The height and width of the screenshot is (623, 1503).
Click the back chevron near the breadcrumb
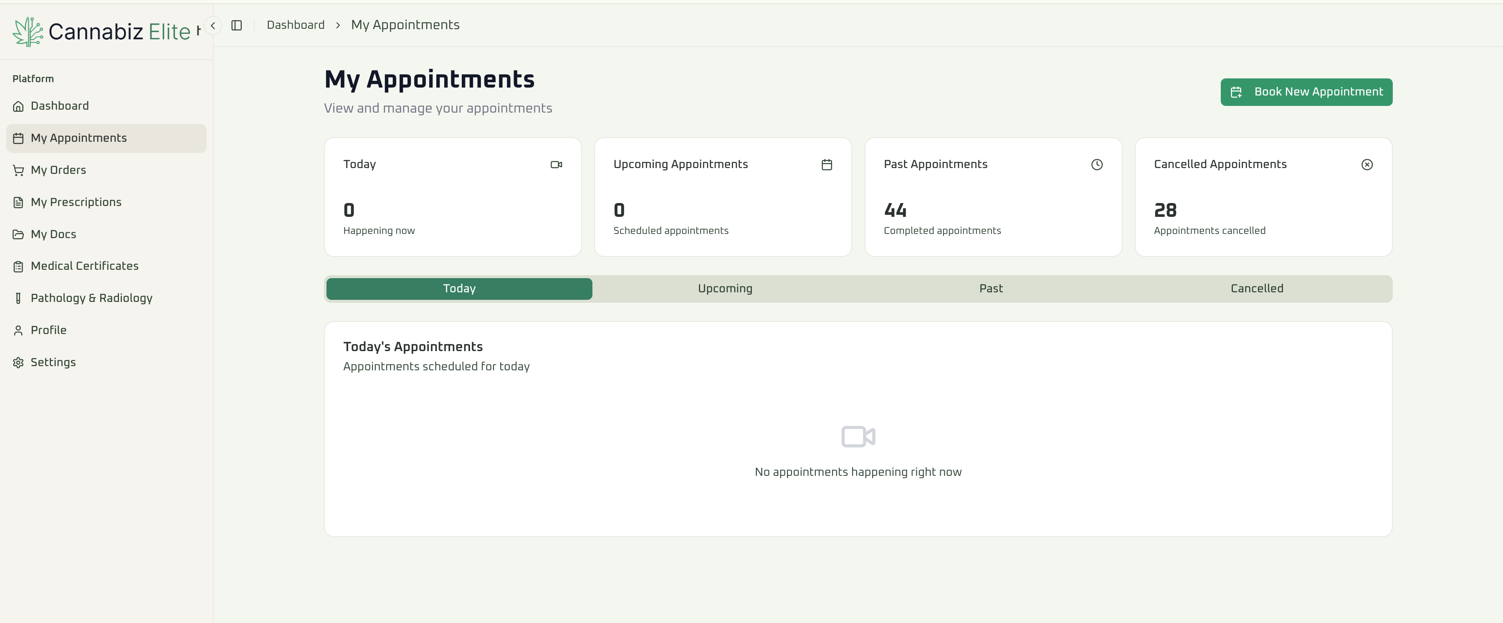coord(213,25)
